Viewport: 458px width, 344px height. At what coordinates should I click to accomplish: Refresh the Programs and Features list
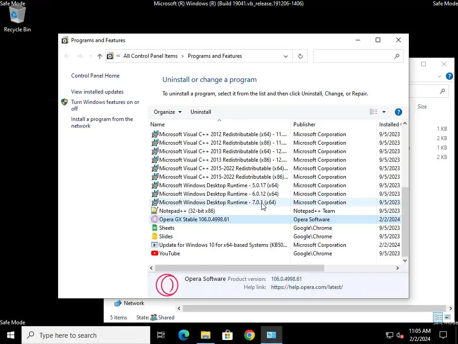tap(300, 56)
